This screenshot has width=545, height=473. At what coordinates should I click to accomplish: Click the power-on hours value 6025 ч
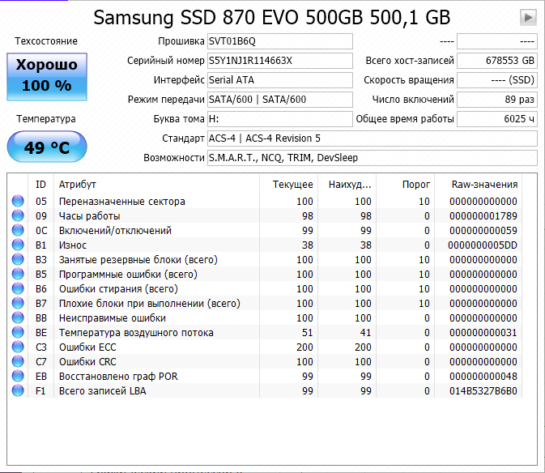click(497, 119)
